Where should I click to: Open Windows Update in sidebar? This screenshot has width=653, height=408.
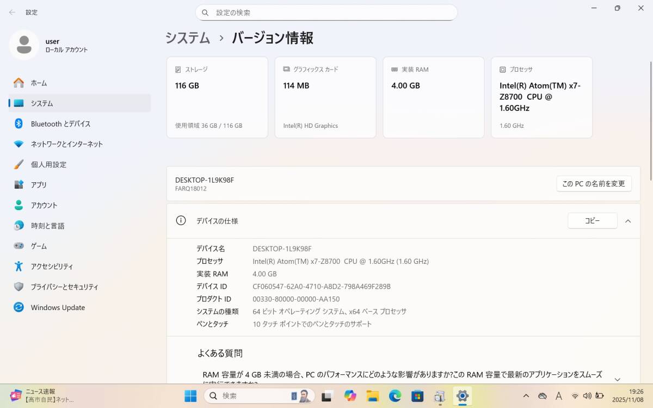(58, 307)
